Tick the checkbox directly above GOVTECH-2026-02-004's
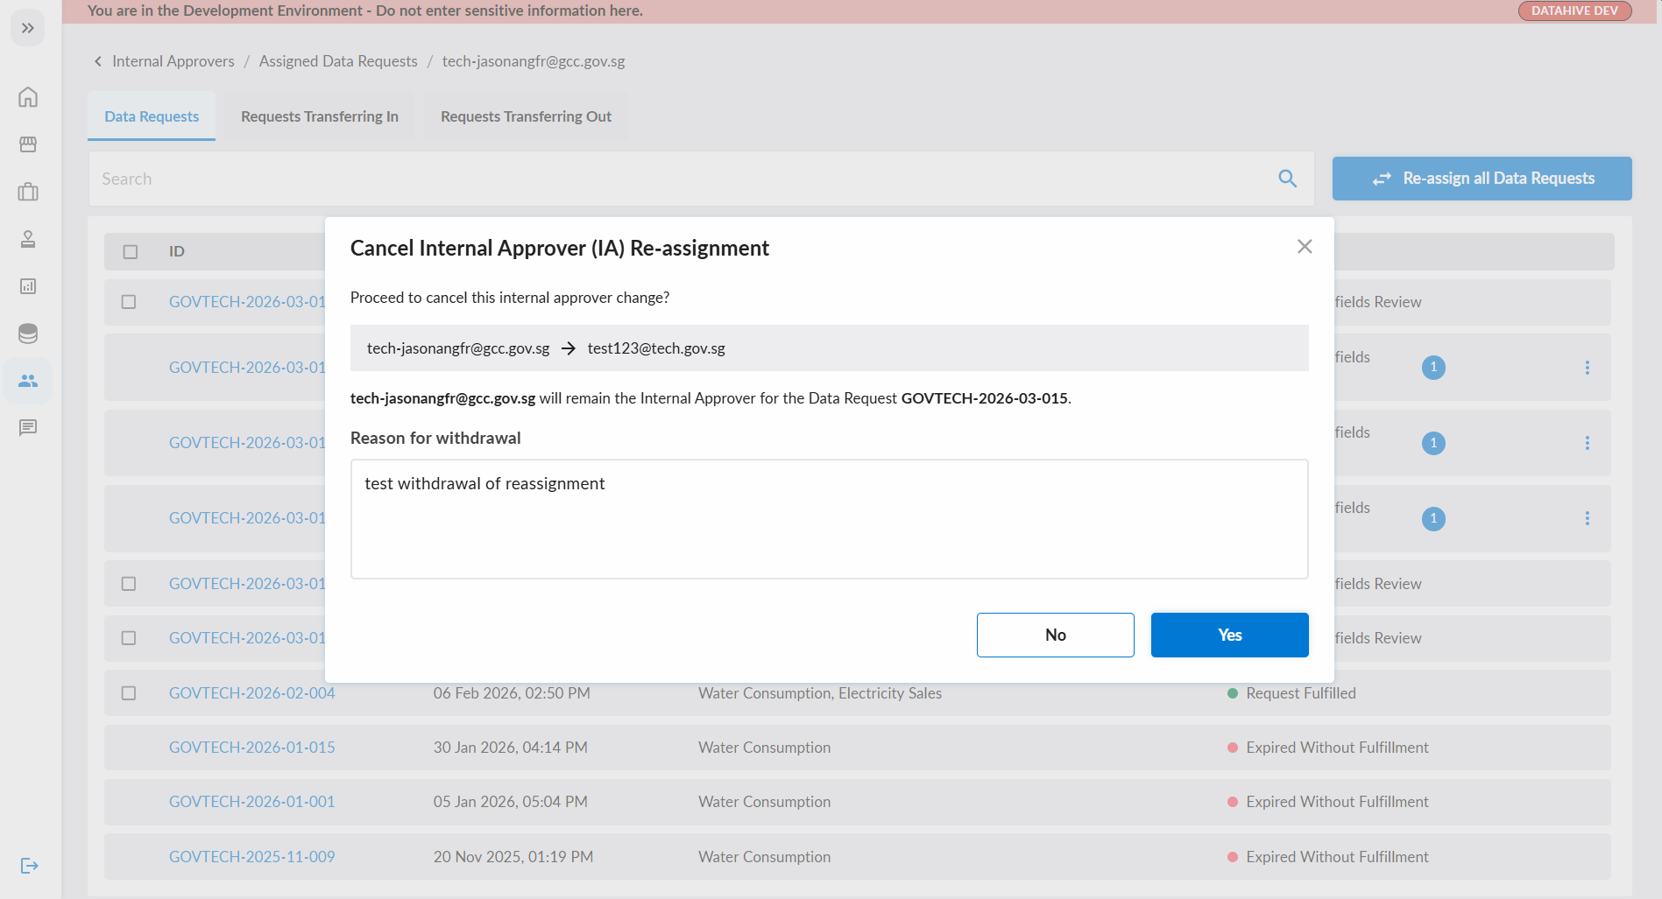The image size is (1662, 899). [x=129, y=638]
